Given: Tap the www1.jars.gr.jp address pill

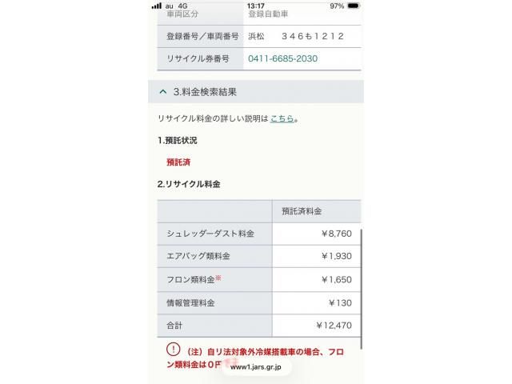Looking at the screenshot, I should click(256, 367).
